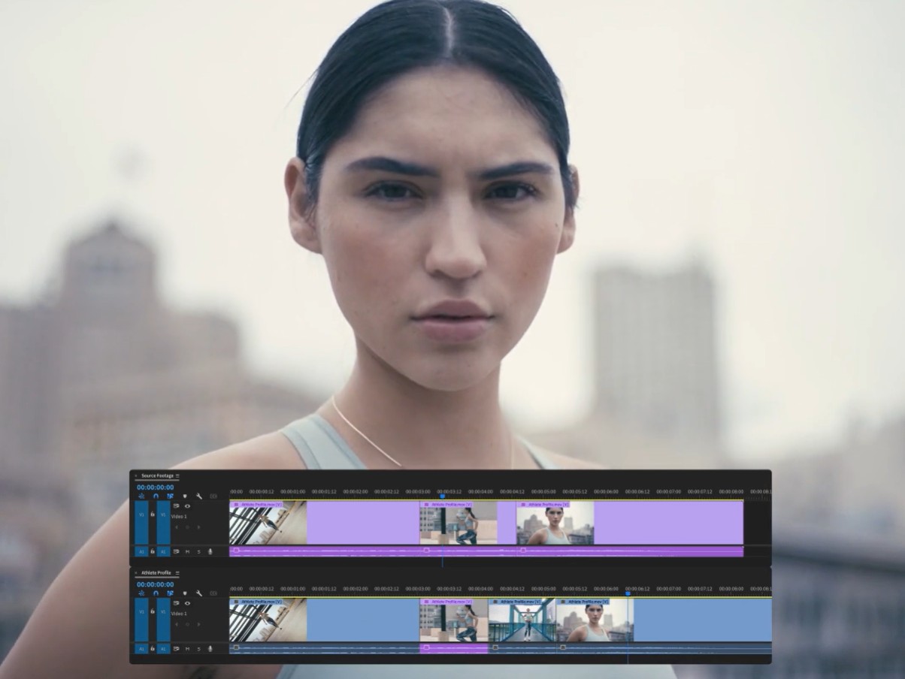Image resolution: width=905 pixels, height=679 pixels.
Task: Toggle linked selection in Athlete Profile timeline
Action: click(x=171, y=593)
